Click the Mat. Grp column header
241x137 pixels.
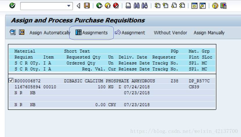click(x=199, y=51)
